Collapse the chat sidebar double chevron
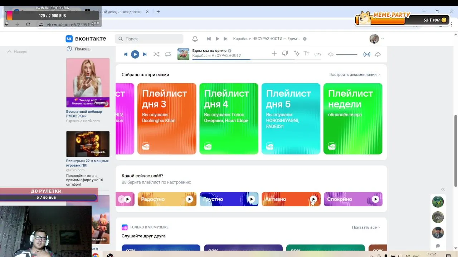 tap(443, 189)
